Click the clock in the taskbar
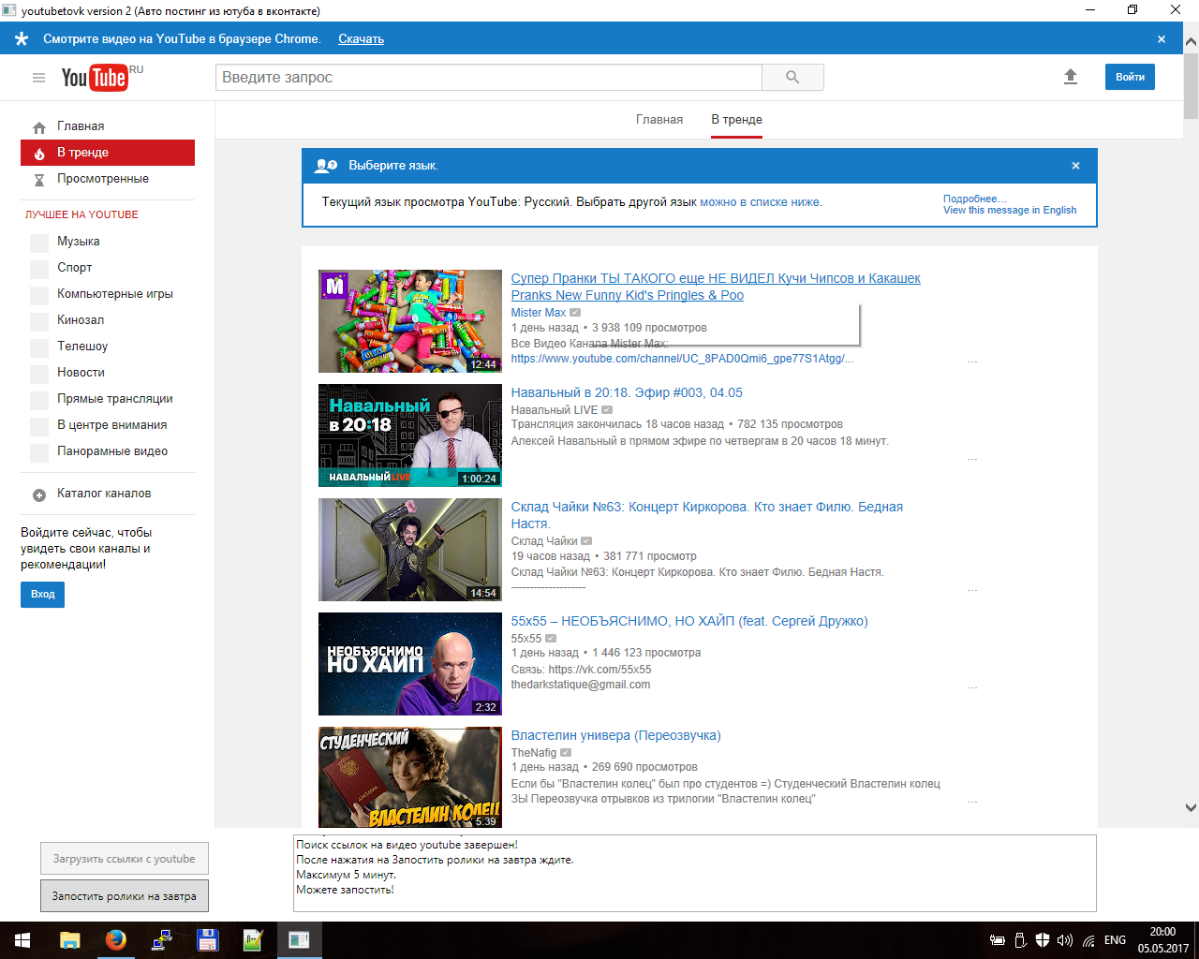 coord(1162,940)
